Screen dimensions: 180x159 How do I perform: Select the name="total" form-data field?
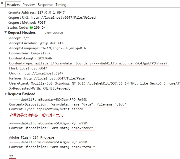(83, 147)
